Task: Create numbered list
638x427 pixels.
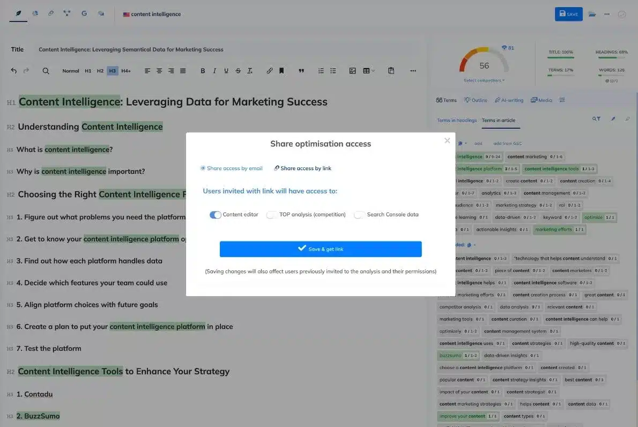Action: [x=321, y=71]
